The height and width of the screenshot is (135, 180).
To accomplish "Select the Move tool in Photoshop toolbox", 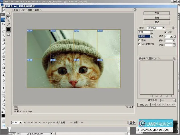I will [x=3, y=24].
